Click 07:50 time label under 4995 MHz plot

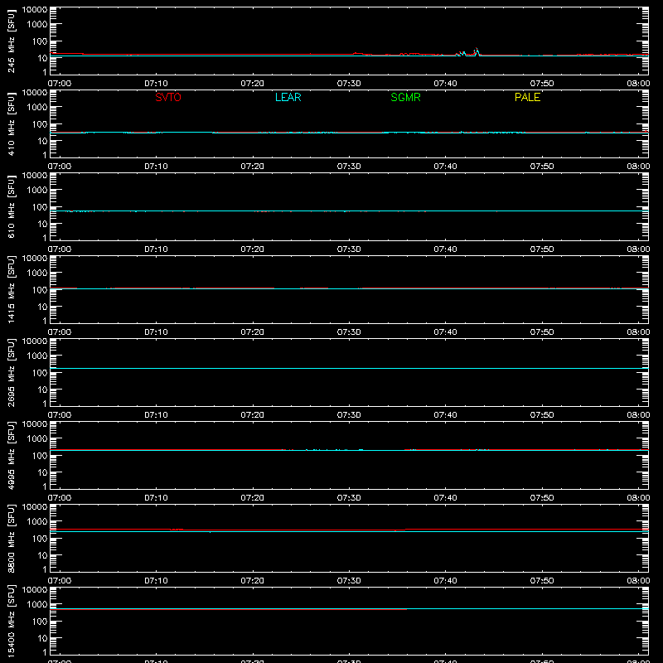[542, 498]
